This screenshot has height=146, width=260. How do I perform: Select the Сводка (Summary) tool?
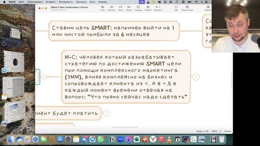click(x=129, y=8)
